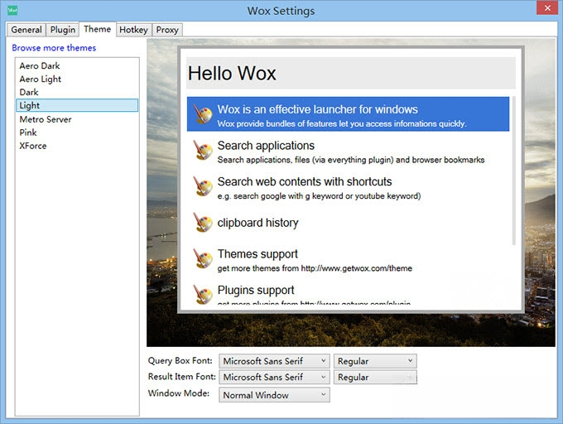563x424 pixels.
Task: Select the Search applications result
Action: (348, 150)
